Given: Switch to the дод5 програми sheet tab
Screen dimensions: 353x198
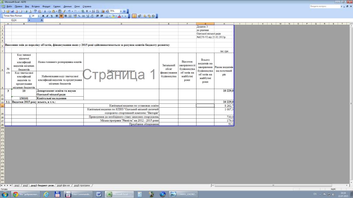Looking at the screenshot, I should click(x=82, y=186).
